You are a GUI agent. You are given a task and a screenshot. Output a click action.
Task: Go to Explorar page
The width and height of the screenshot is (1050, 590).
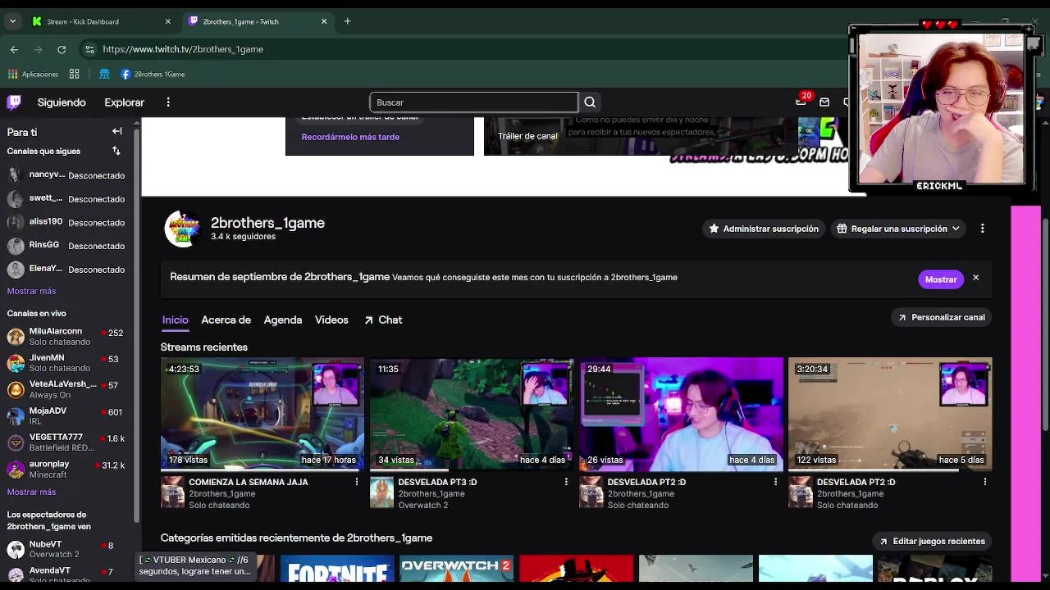pos(125,102)
